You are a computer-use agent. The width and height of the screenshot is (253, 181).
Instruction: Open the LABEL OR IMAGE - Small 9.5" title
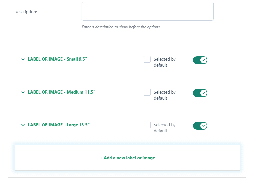click(x=57, y=59)
